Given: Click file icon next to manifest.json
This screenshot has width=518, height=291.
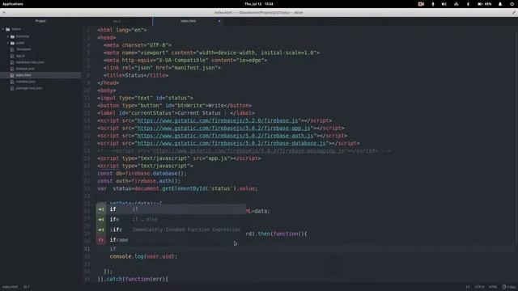Looking at the screenshot, I should pyautogui.click(x=12, y=82).
